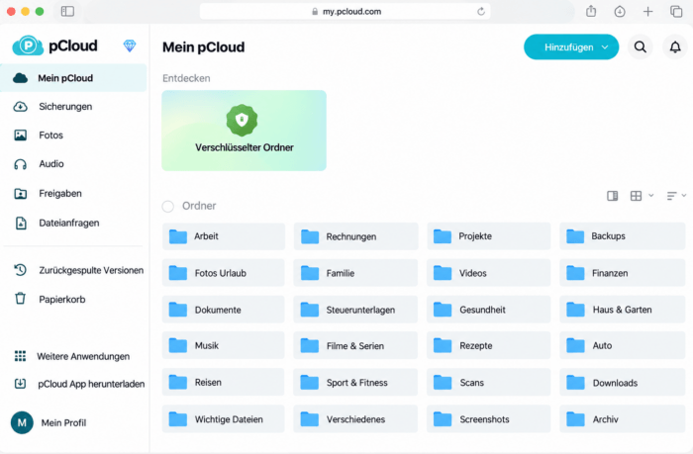Open Fotos section in sidebar
This screenshot has height=454, width=693.
(50, 136)
